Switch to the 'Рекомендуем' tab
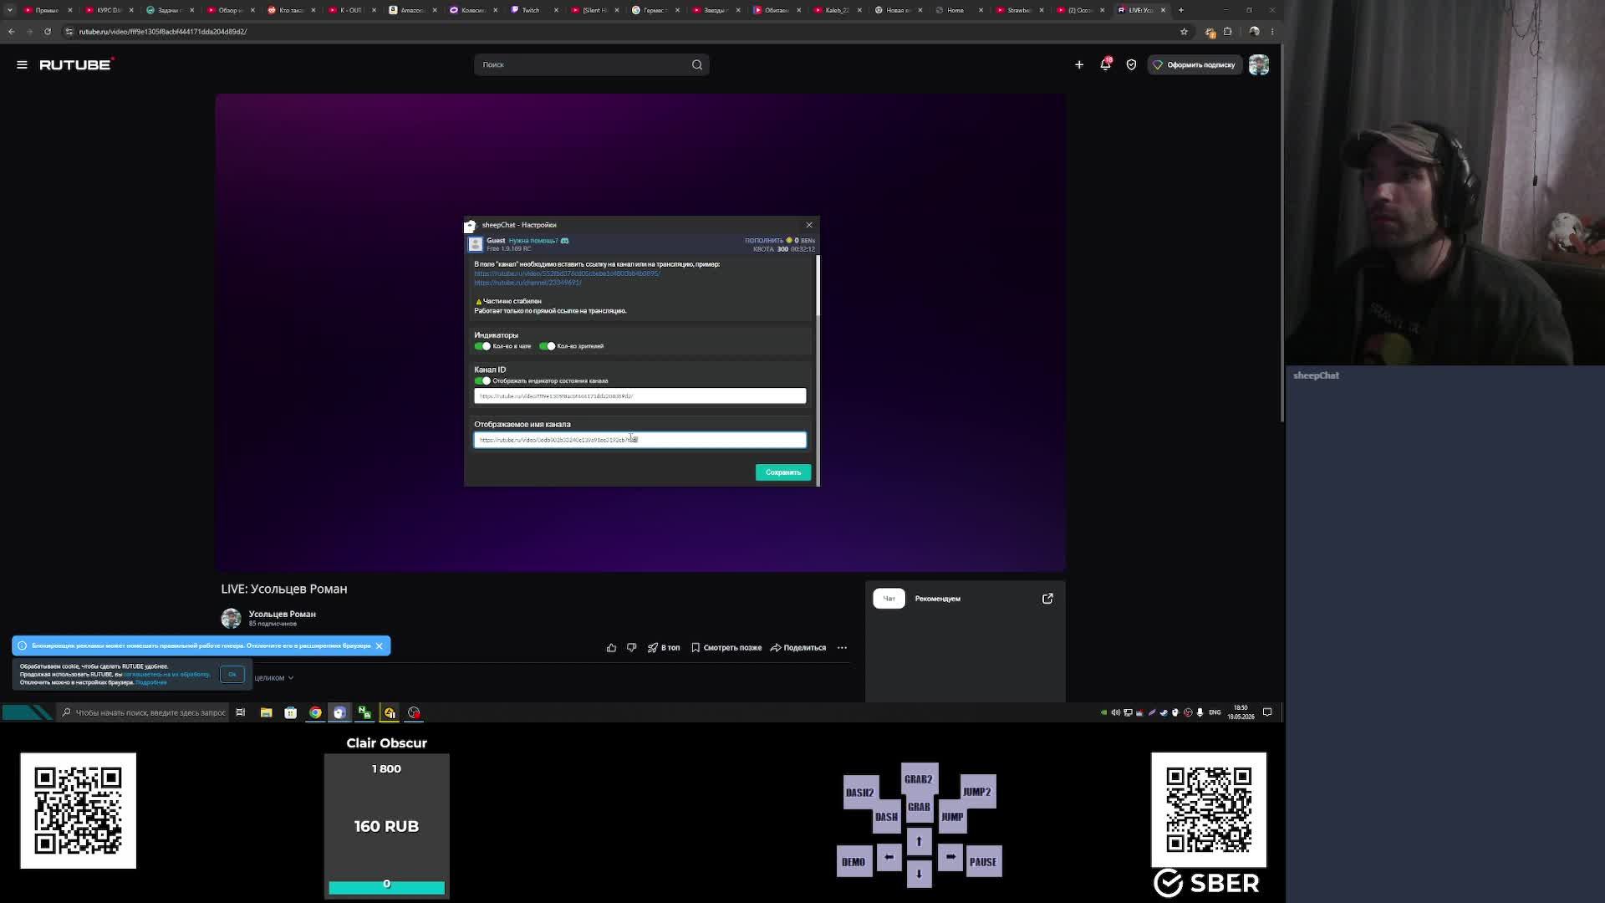The image size is (1605, 903). click(x=937, y=599)
